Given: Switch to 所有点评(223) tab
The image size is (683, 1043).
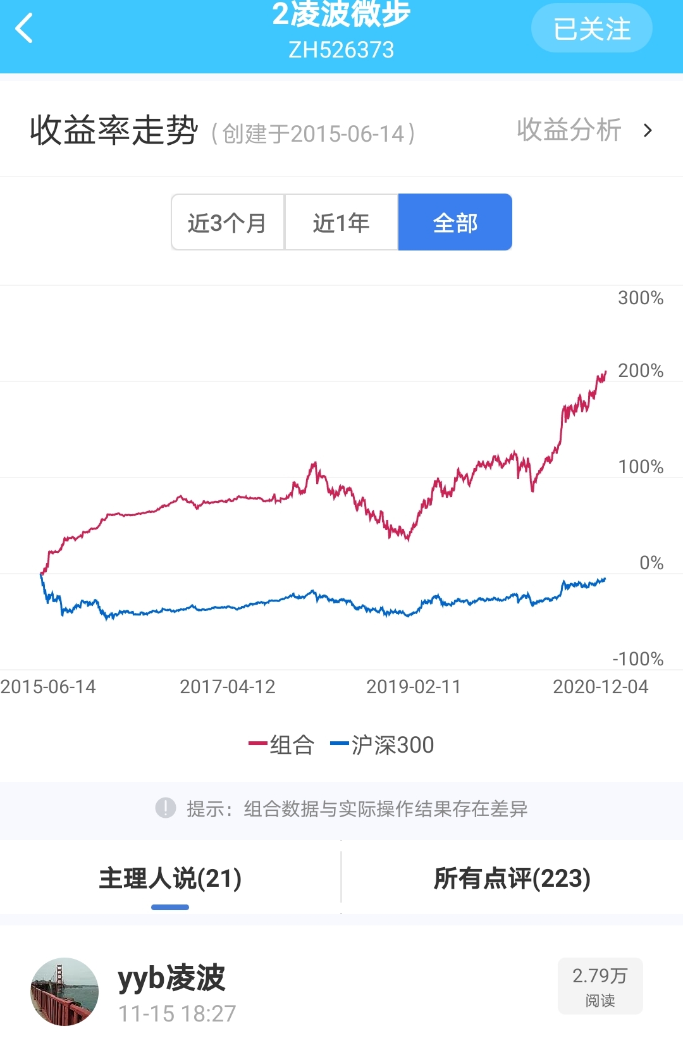Looking at the screenshot, I should [x=512, y=879].
